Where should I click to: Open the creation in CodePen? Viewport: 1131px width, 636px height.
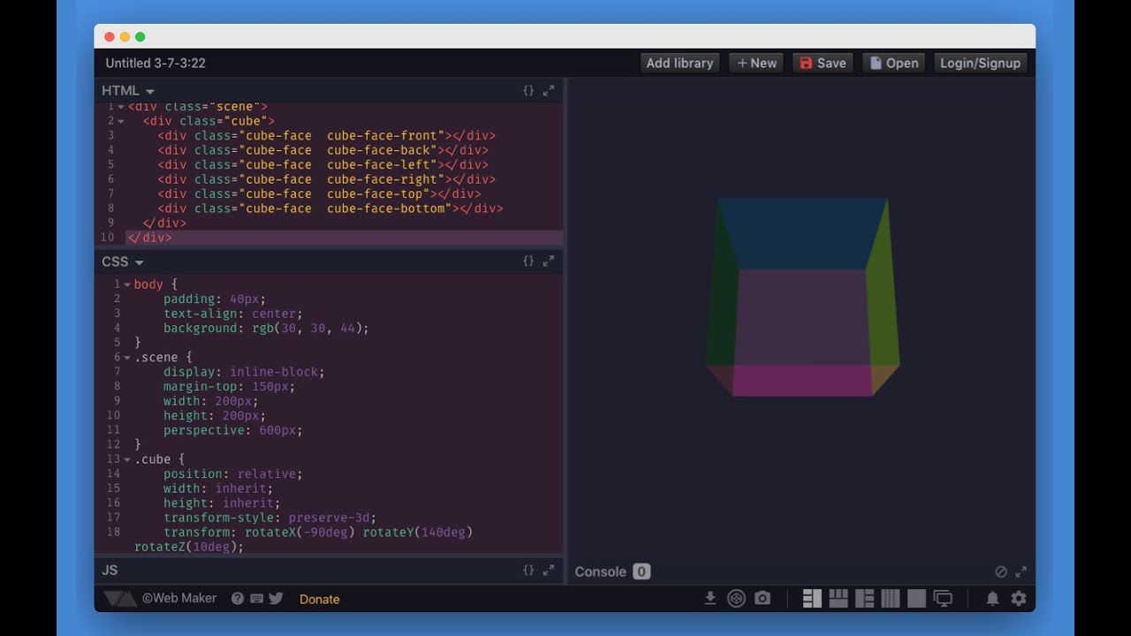point(736,599)
